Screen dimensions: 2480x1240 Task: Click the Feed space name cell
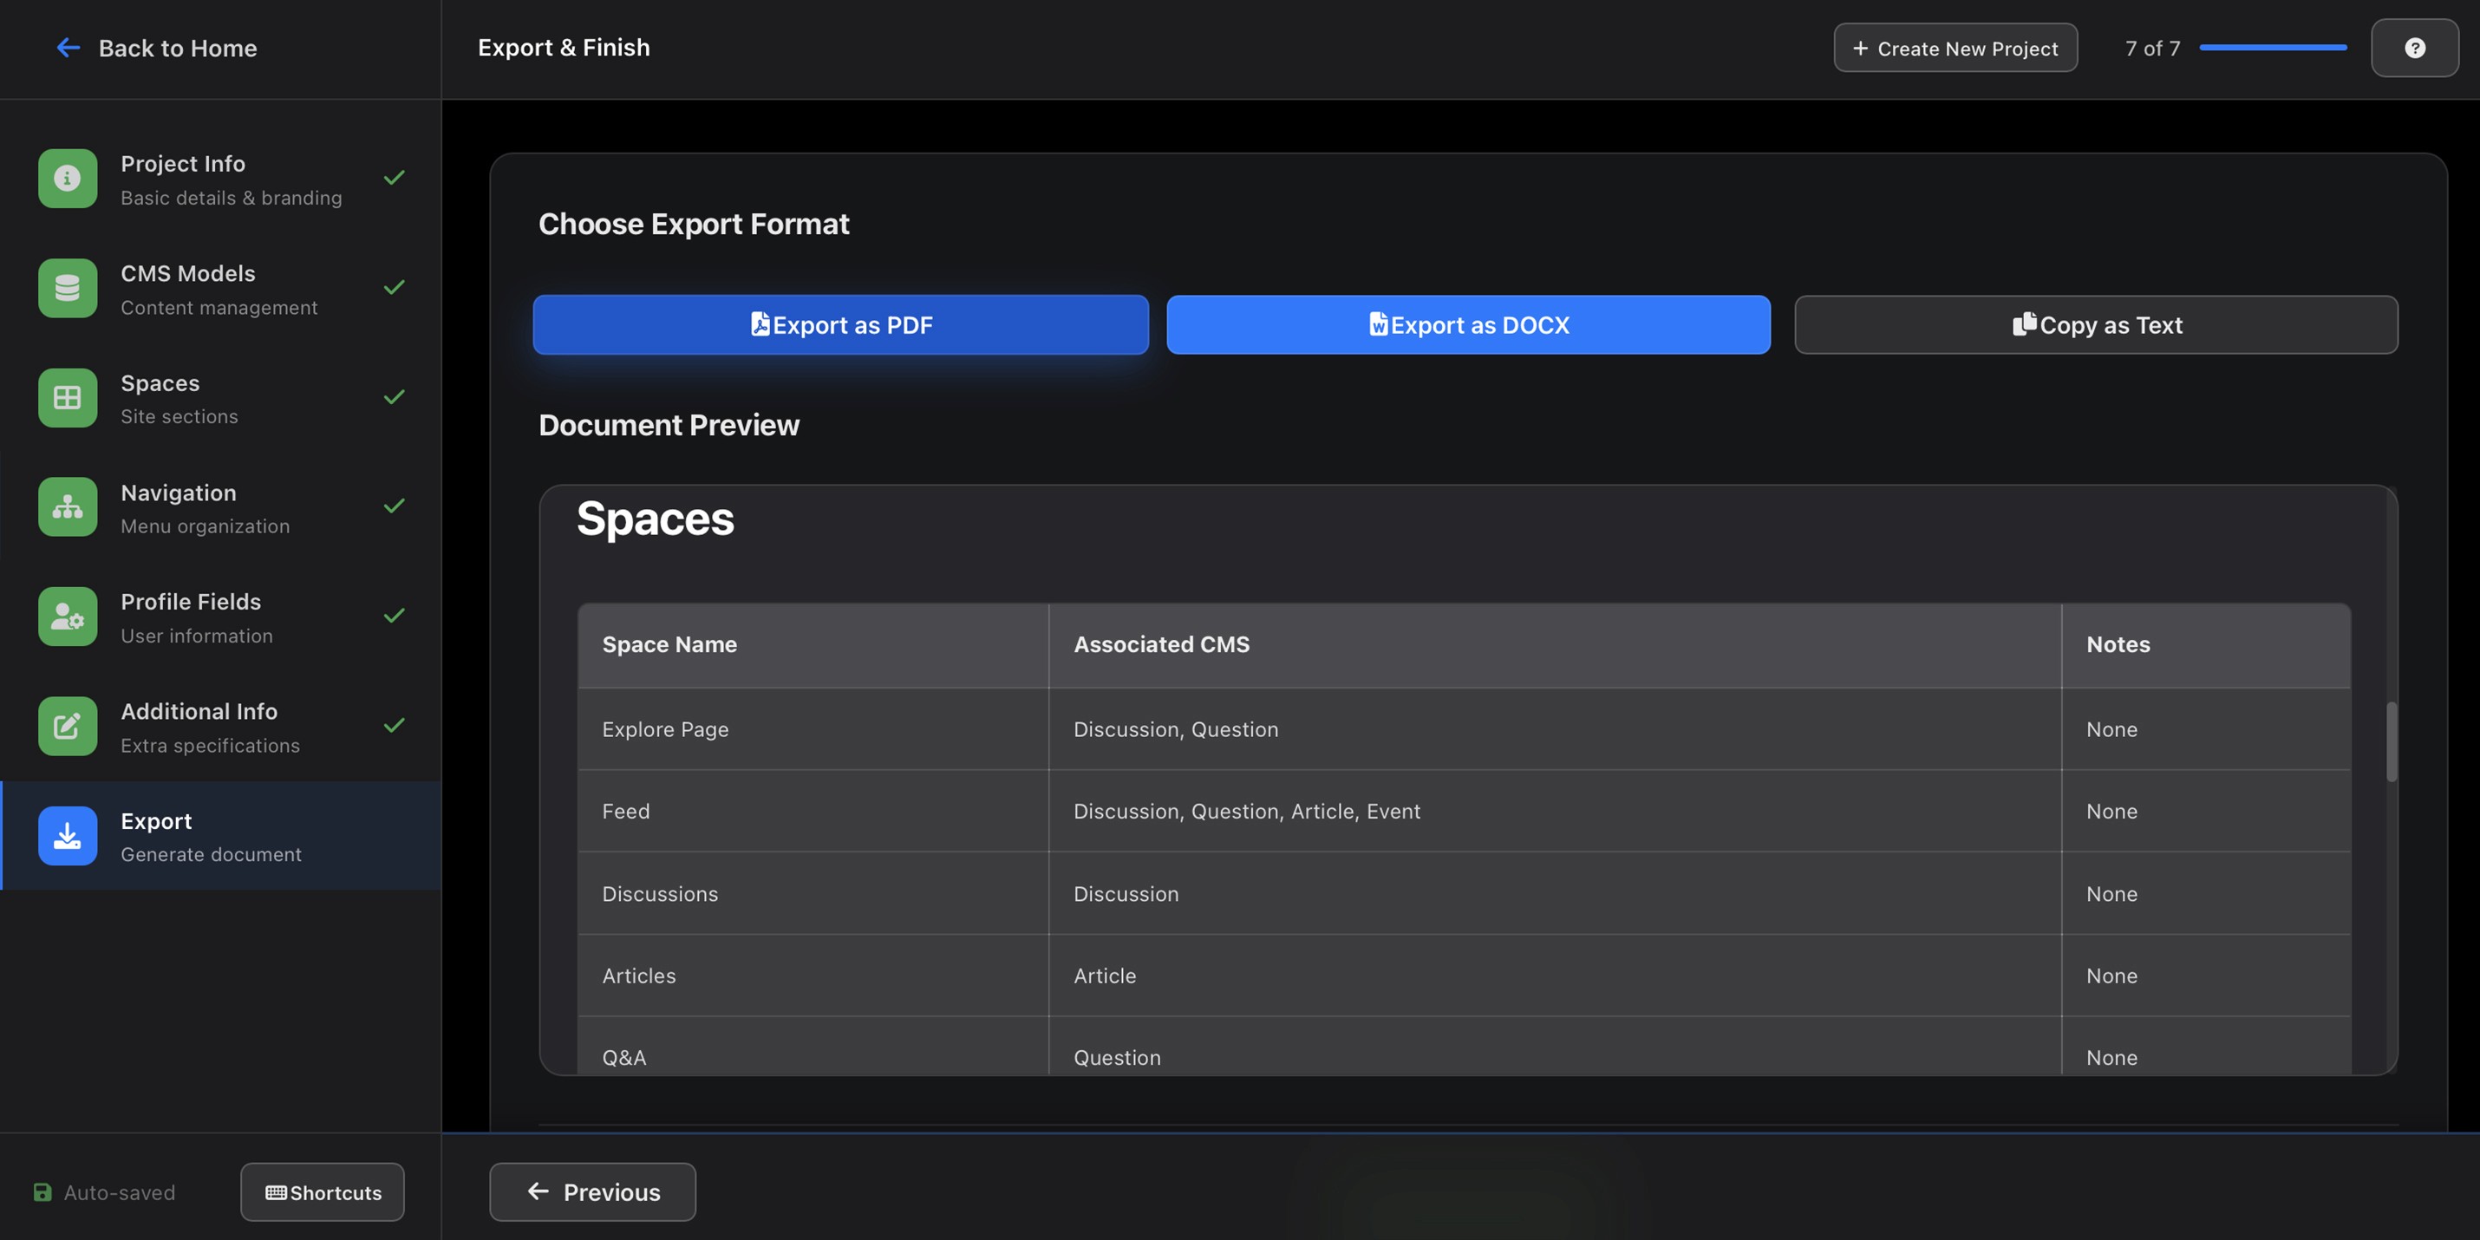click(813, 811)
